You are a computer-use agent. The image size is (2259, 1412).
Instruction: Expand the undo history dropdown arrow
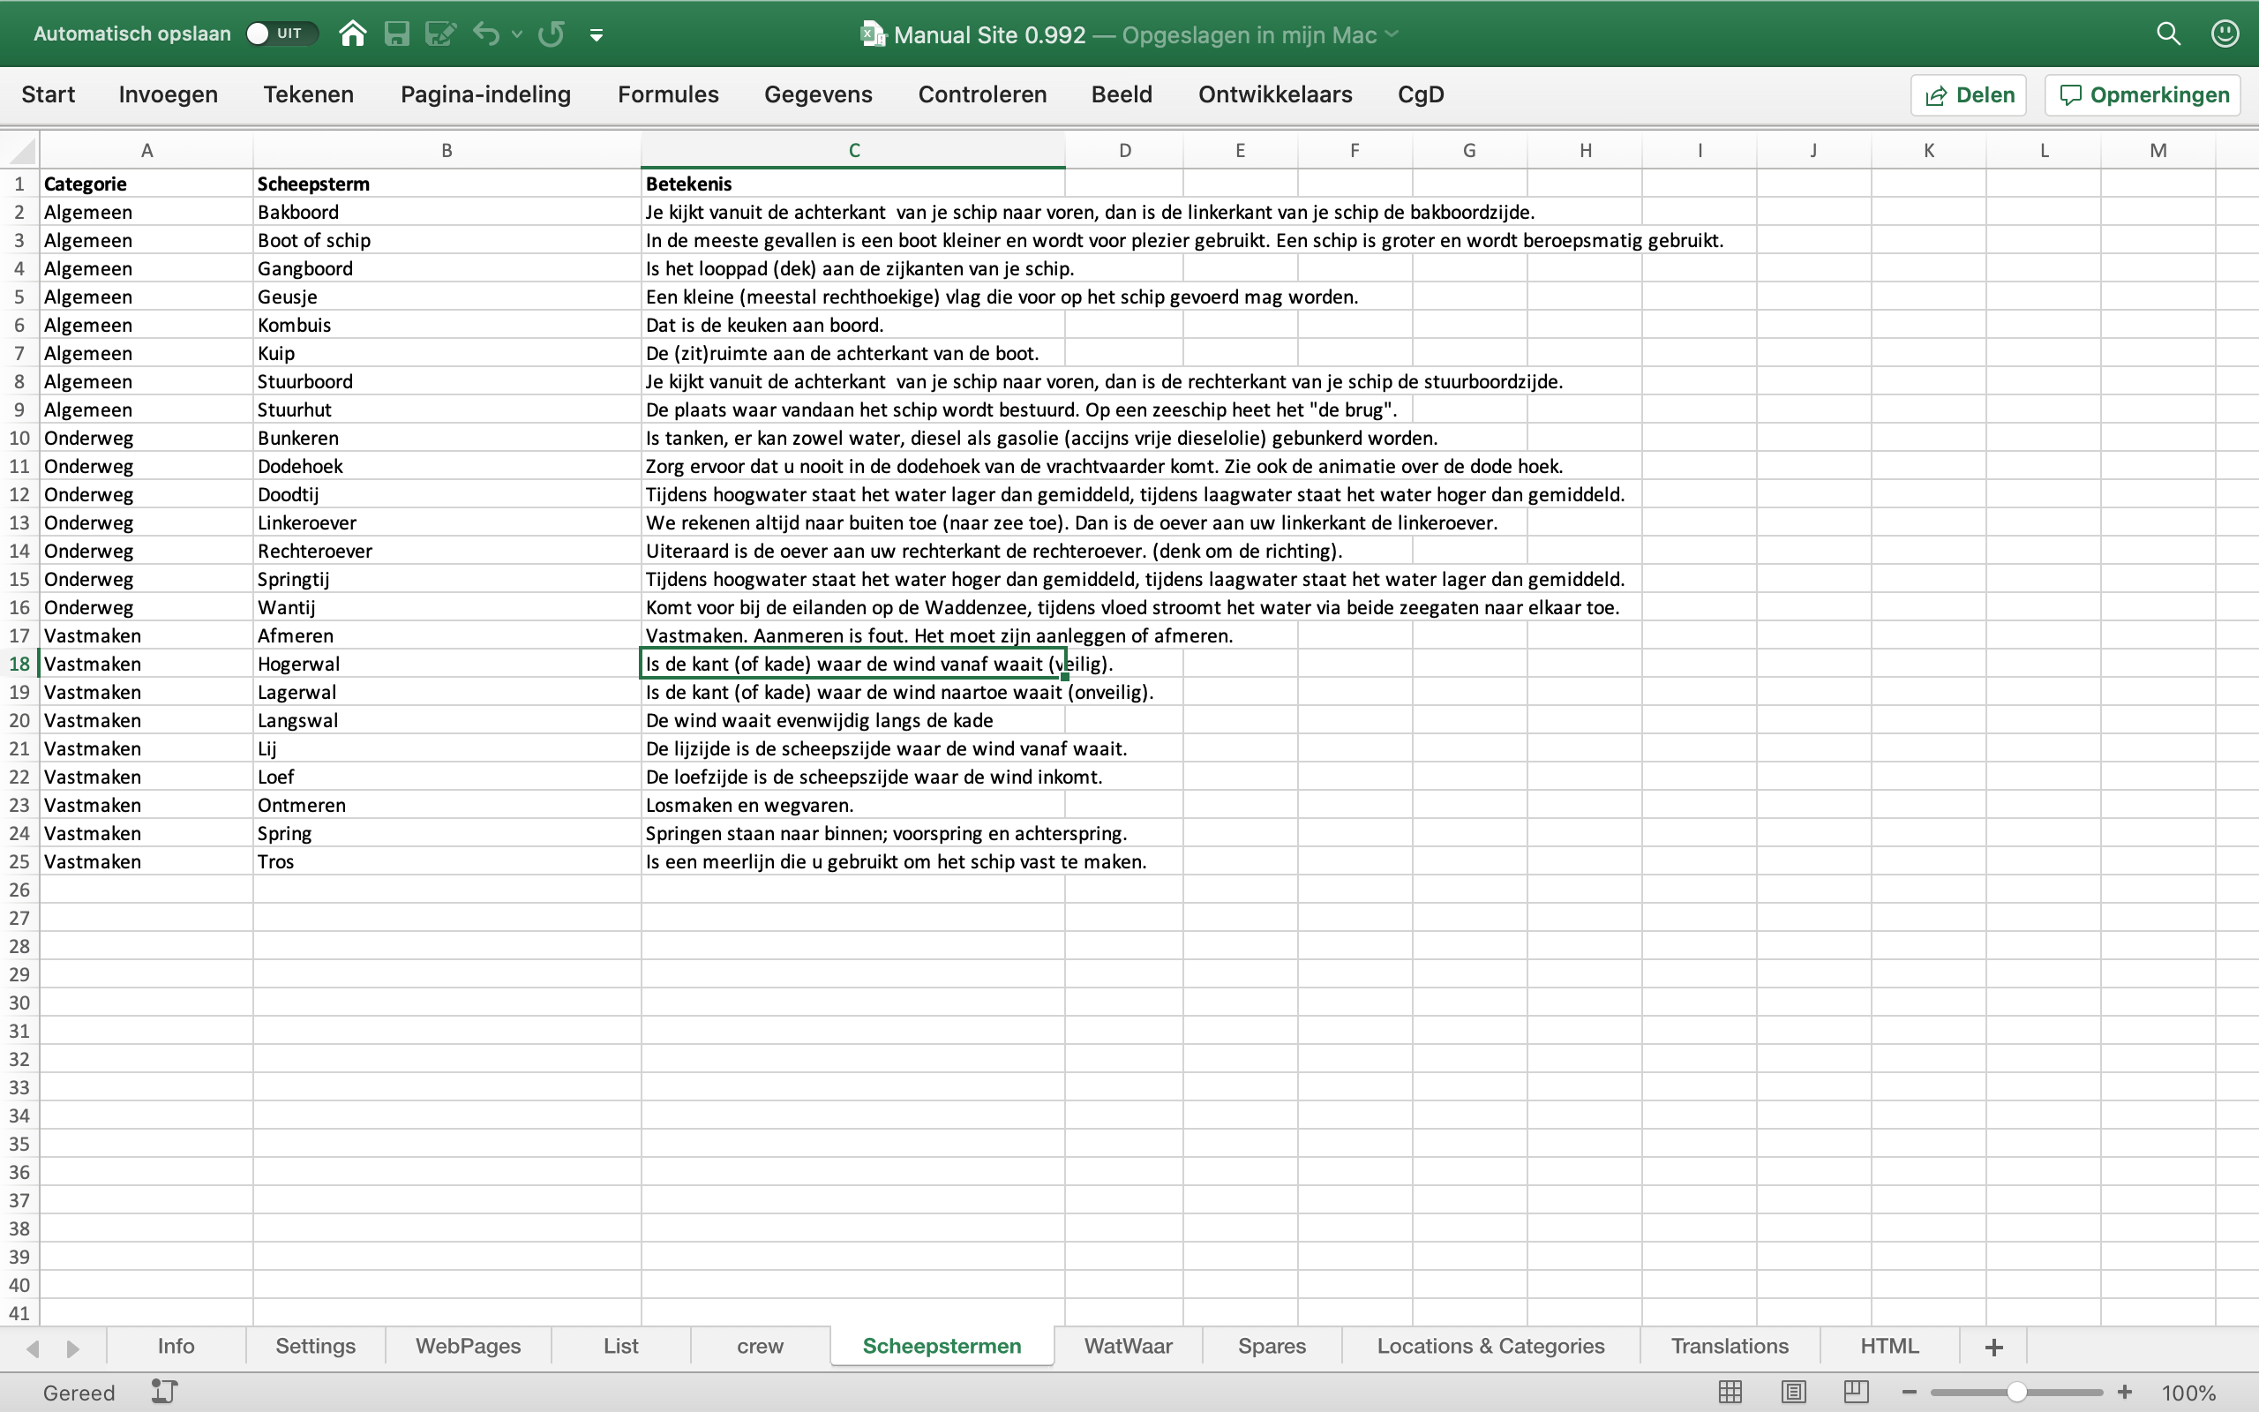pyautogui.click(x=517, y=34)
